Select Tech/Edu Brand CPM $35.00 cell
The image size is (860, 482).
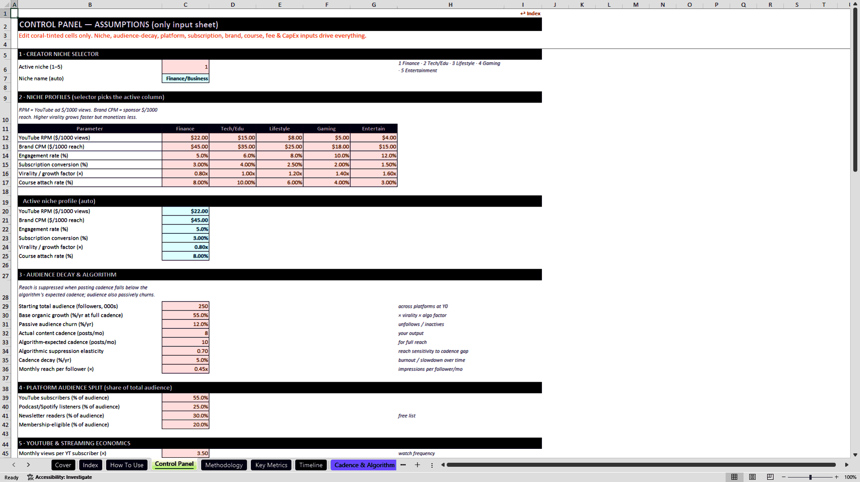pyautogui.click(x=232, y=146)
